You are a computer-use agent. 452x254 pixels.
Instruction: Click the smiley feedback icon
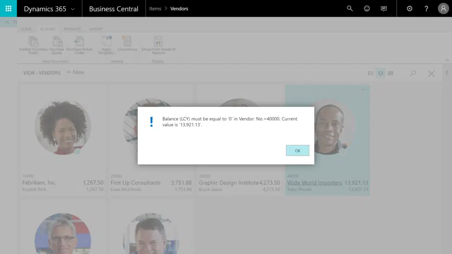[x=367, y=8]
